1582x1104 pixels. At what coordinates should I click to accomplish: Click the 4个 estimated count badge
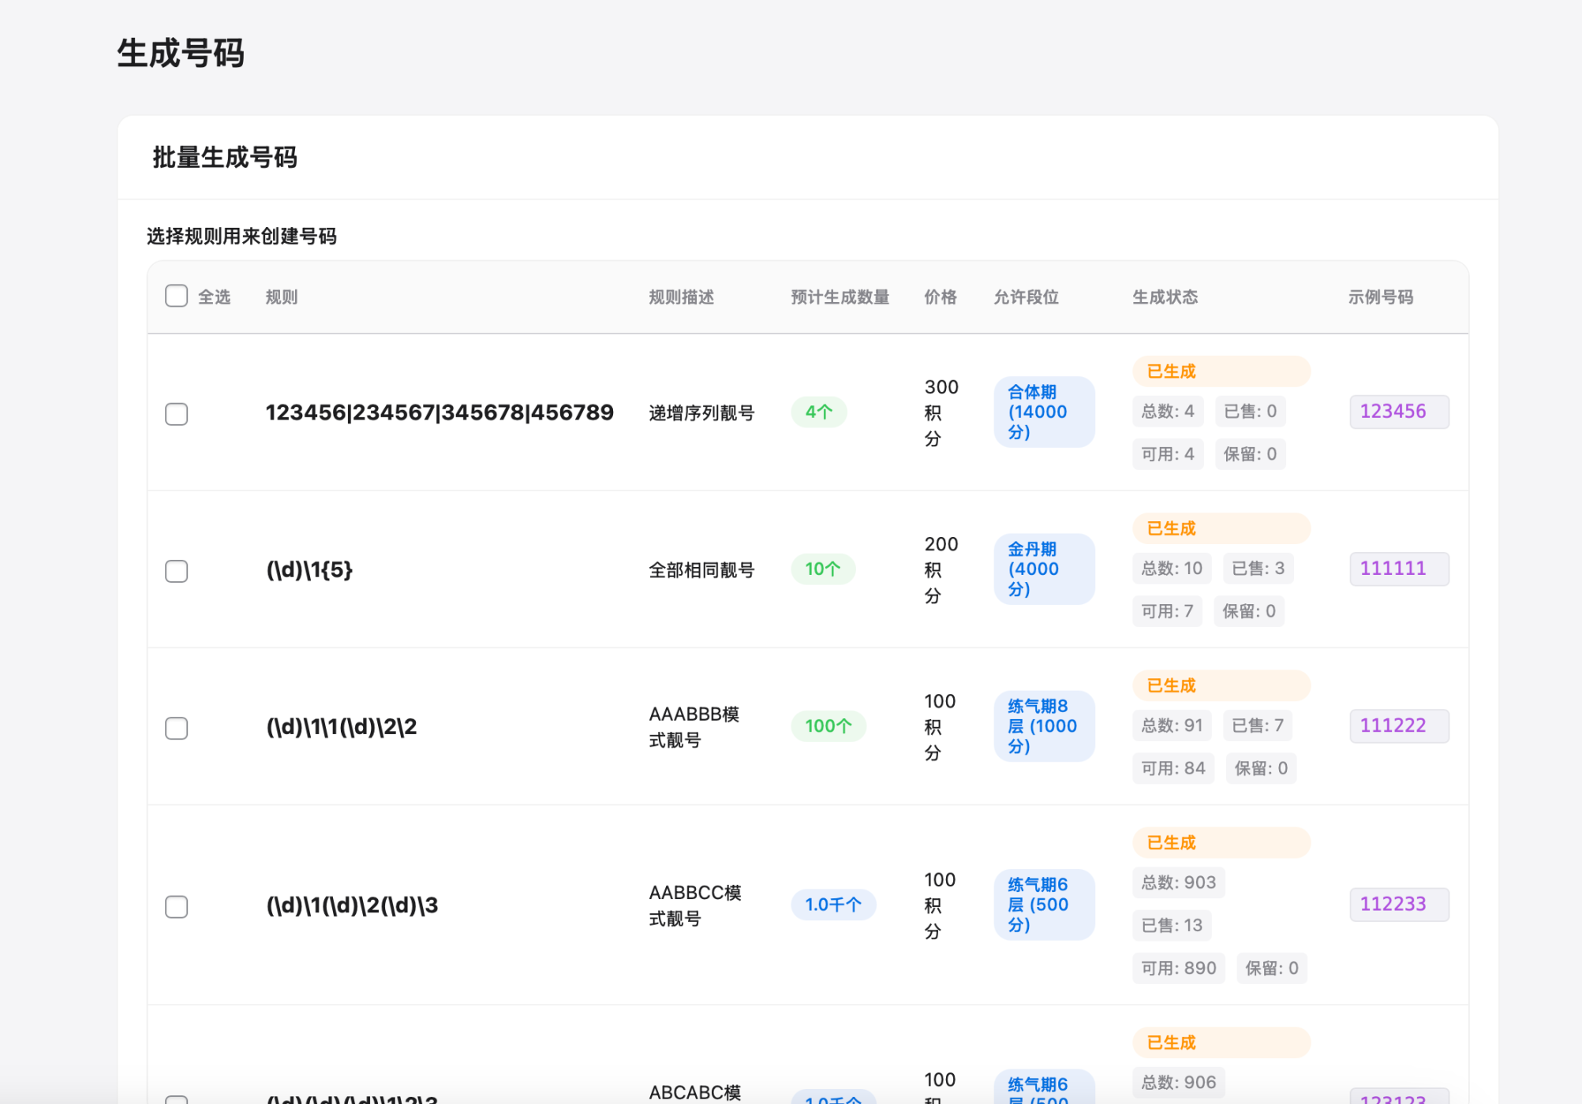(x=818, y=412)
